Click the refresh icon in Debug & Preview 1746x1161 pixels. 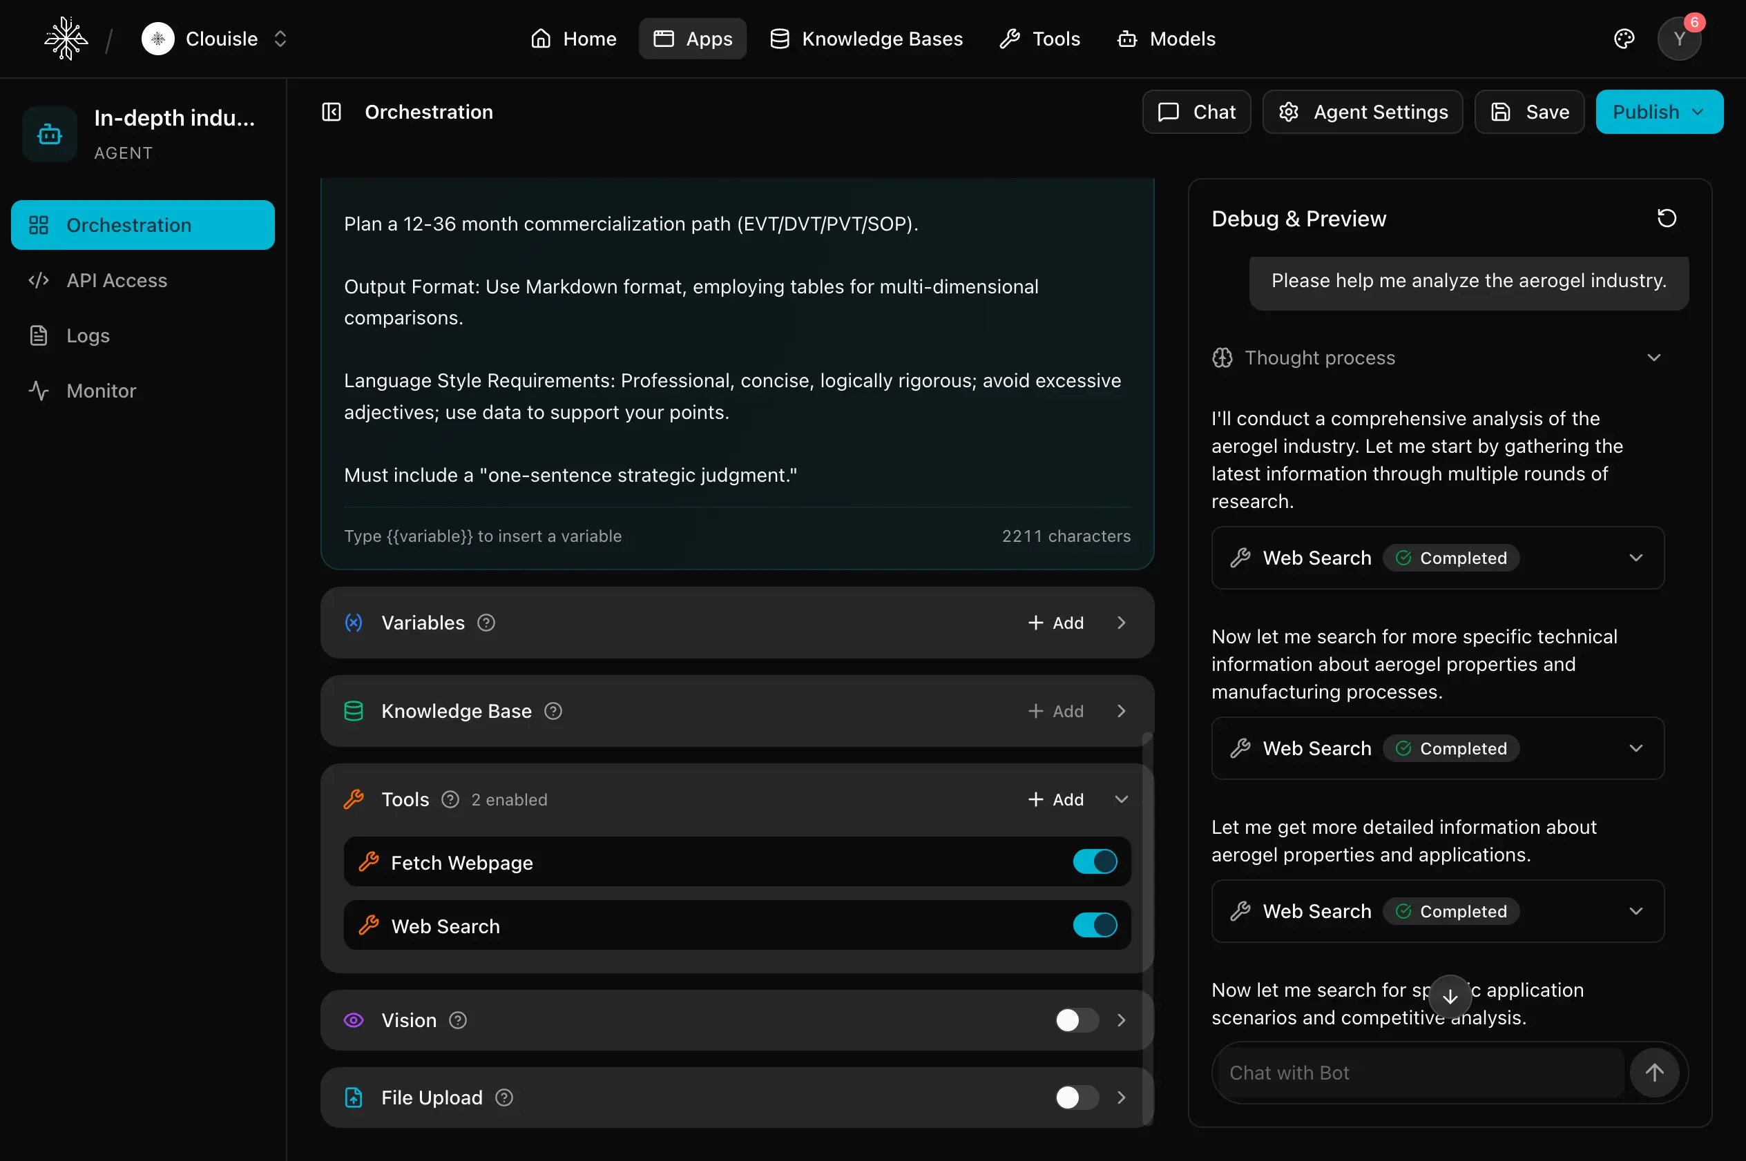1665,217
